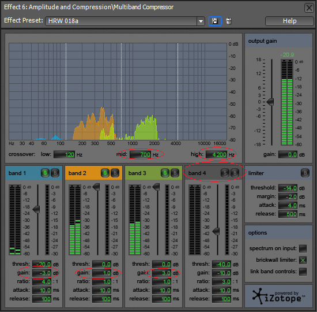Enable link band controls checkbox

[303, 272]
